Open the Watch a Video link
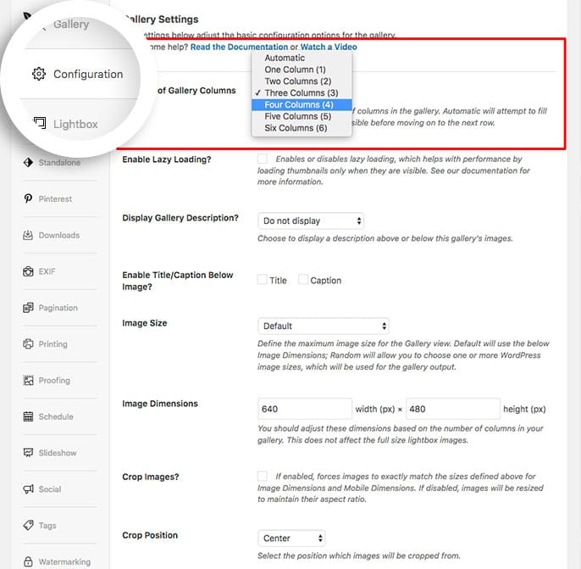The width and height of the screenshot is (581, 569). 329,47
